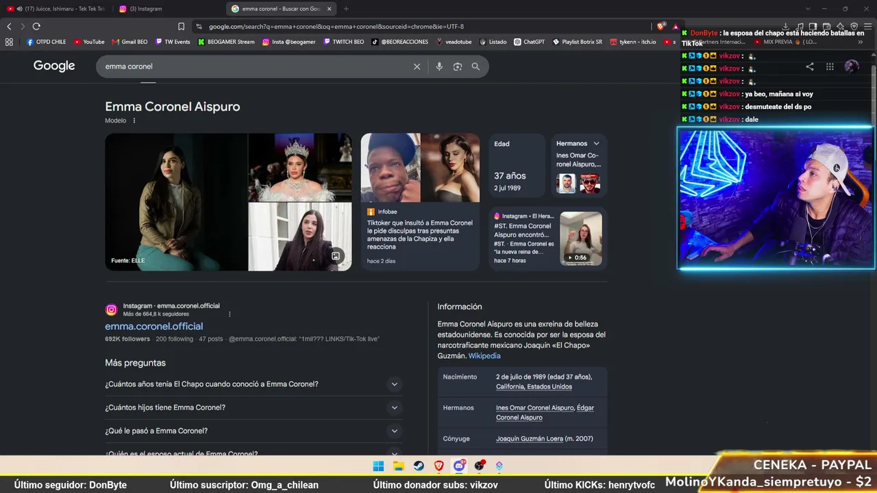The width and height of the screenshot is (877, 493).
Task: Open the Brave Wallet icon
Action: click(826, 27)
